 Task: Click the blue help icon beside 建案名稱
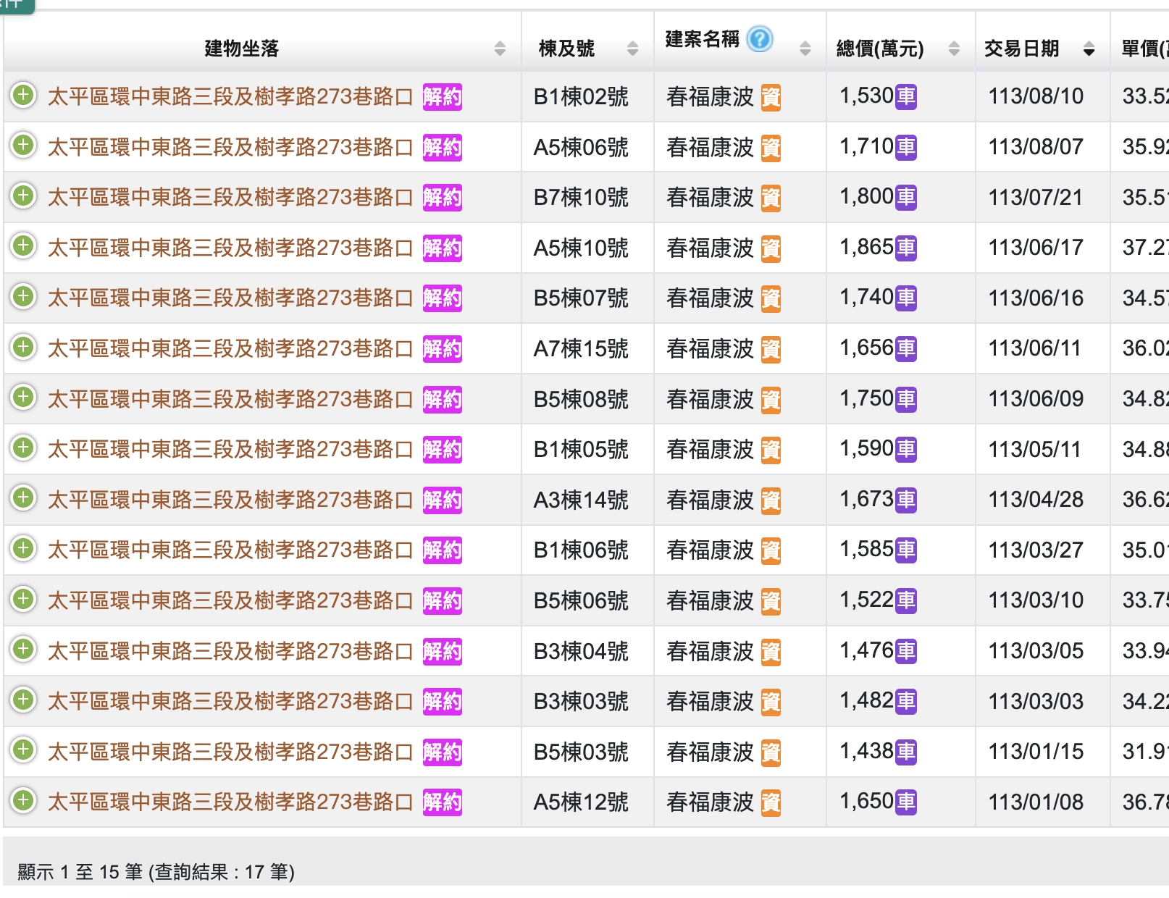point(760,38)
